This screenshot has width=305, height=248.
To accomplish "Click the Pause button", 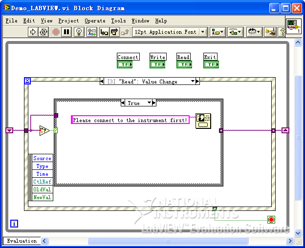I will click(66, 32).
